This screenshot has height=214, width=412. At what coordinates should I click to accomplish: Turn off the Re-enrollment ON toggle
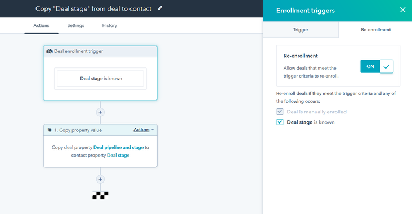[x=377, y=66]
